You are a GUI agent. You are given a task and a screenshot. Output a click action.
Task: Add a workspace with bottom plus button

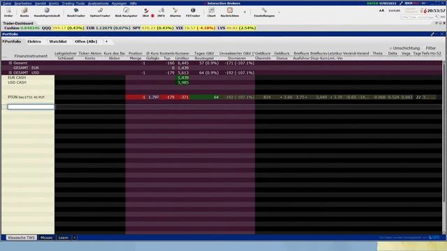point(75,238)
